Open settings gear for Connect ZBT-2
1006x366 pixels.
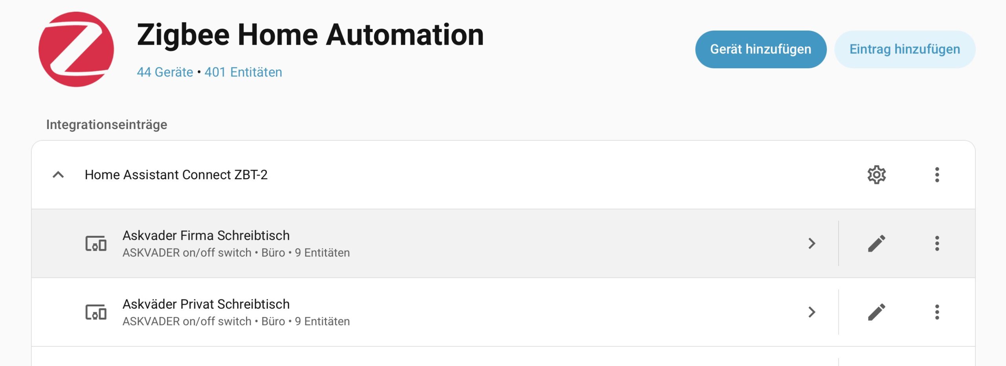(x=876, y=175)
